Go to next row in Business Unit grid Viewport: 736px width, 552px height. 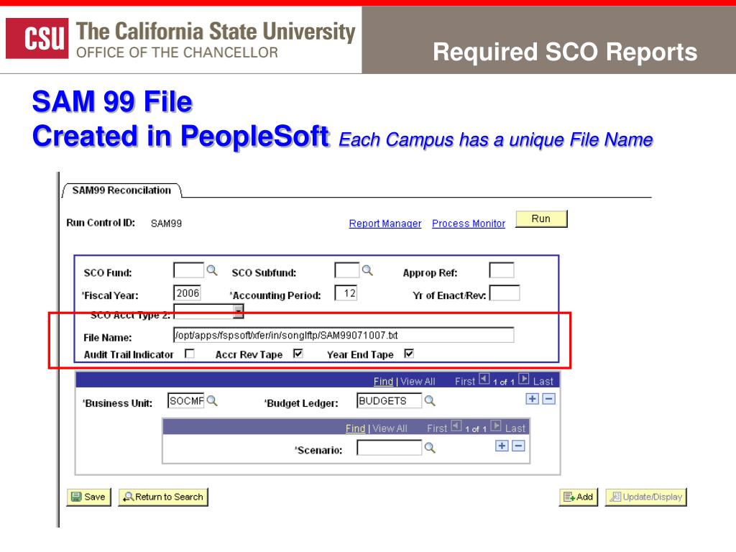[524, 379]
